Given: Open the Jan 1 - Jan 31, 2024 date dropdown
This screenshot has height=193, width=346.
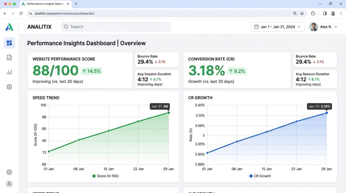Looking at the screenshot, I should pos(278,27).
